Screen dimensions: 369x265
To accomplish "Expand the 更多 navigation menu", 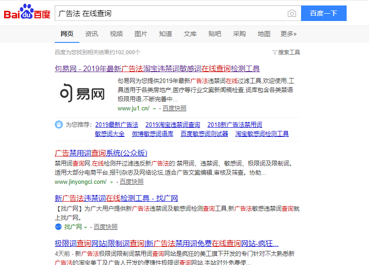I will point(288,34).
